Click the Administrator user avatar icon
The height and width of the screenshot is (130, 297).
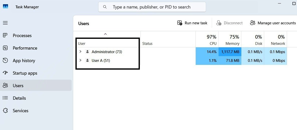tap(87, 52)
